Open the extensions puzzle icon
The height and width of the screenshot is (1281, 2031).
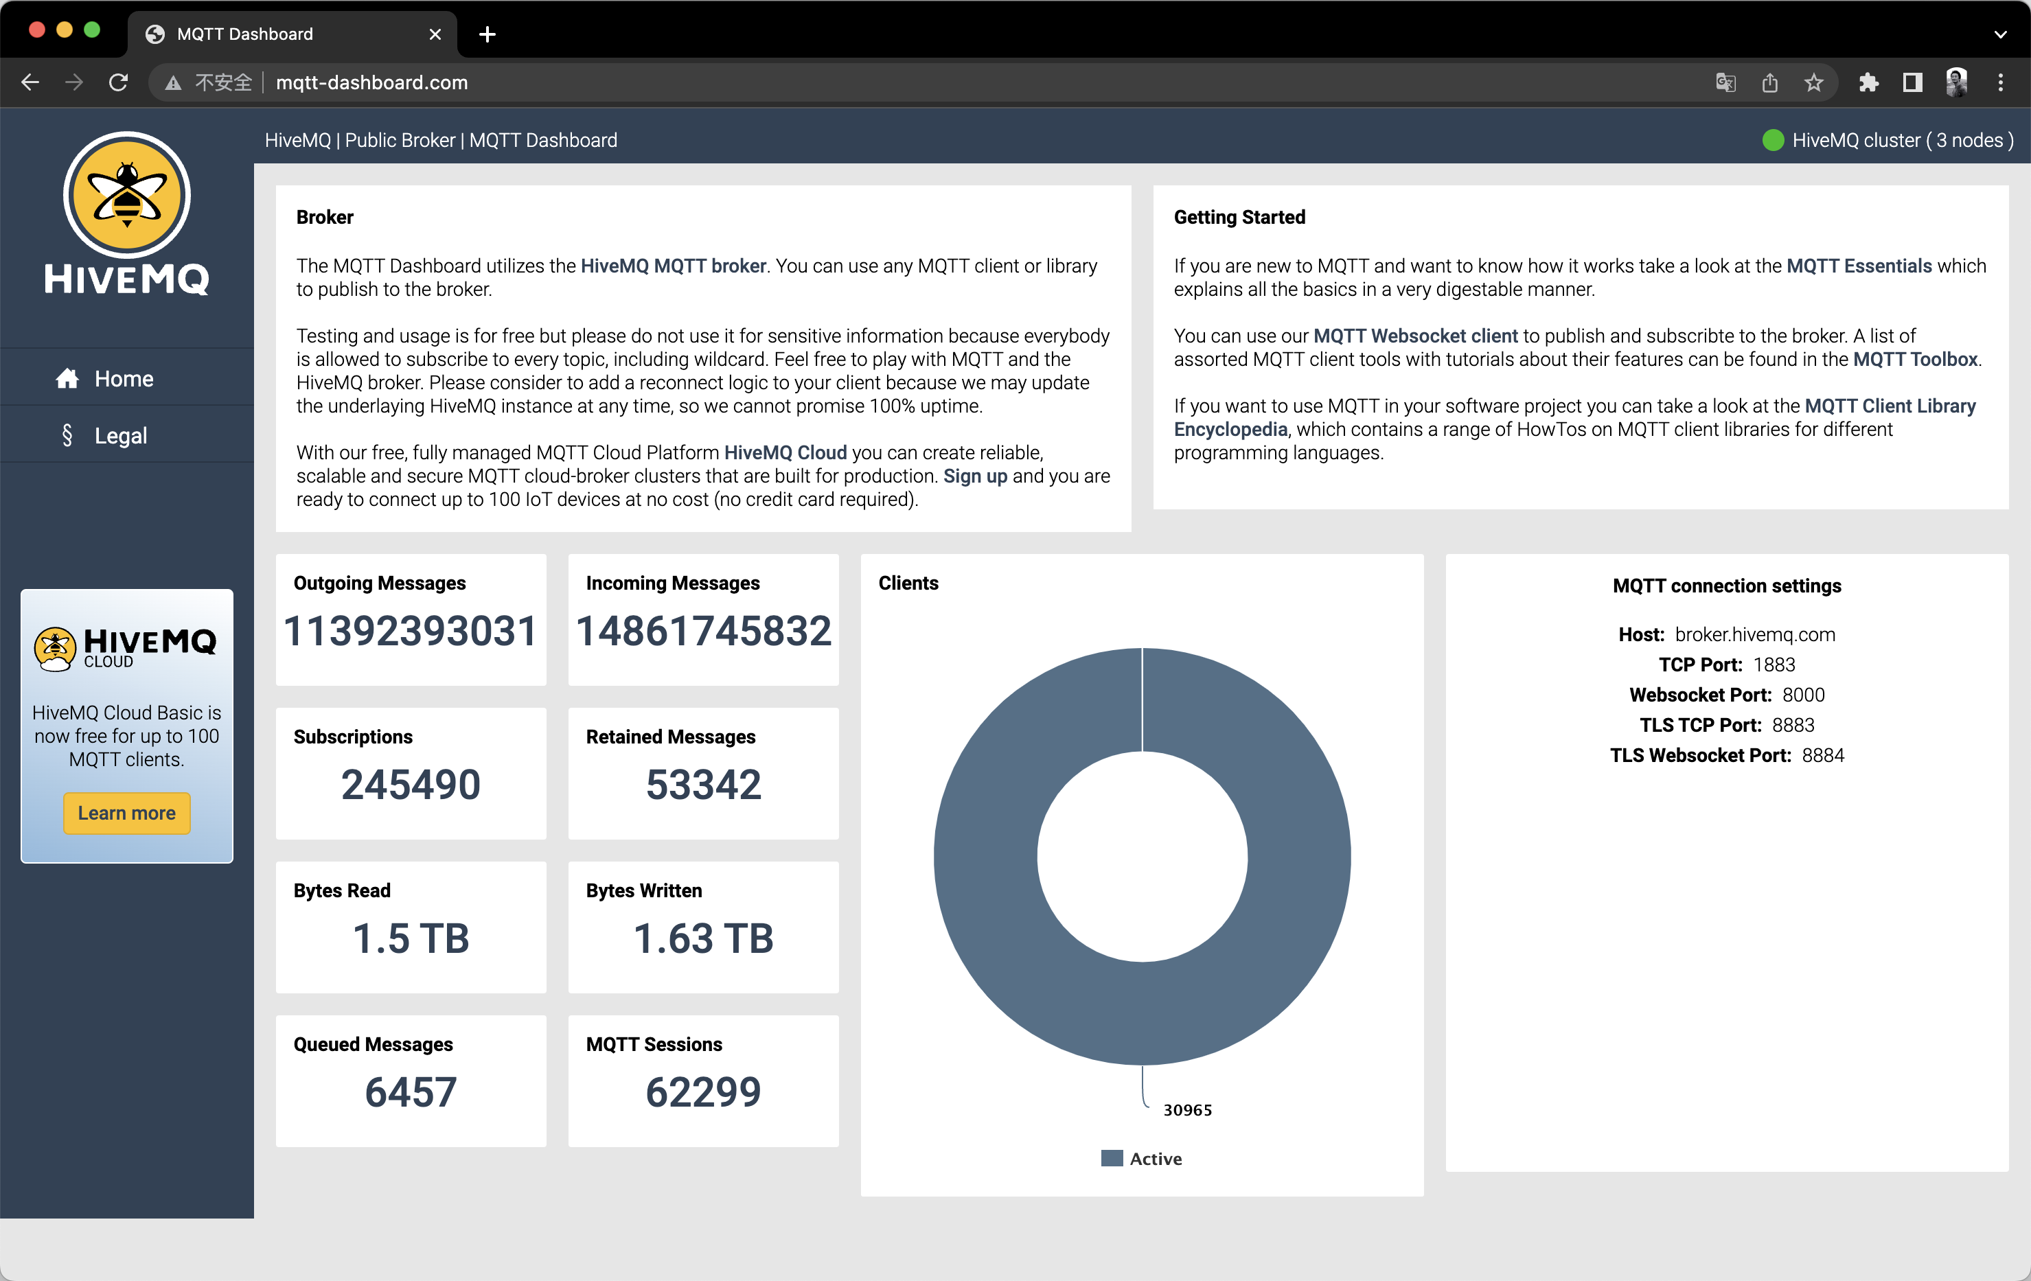point(1868,82)
